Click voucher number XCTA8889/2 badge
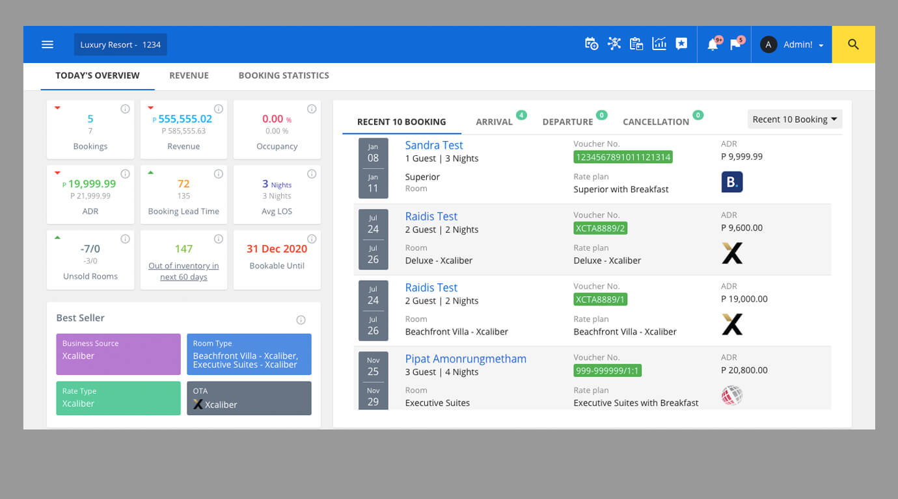Image resolution: width=898 pixels, height=499 pixels. coord(600,228)
